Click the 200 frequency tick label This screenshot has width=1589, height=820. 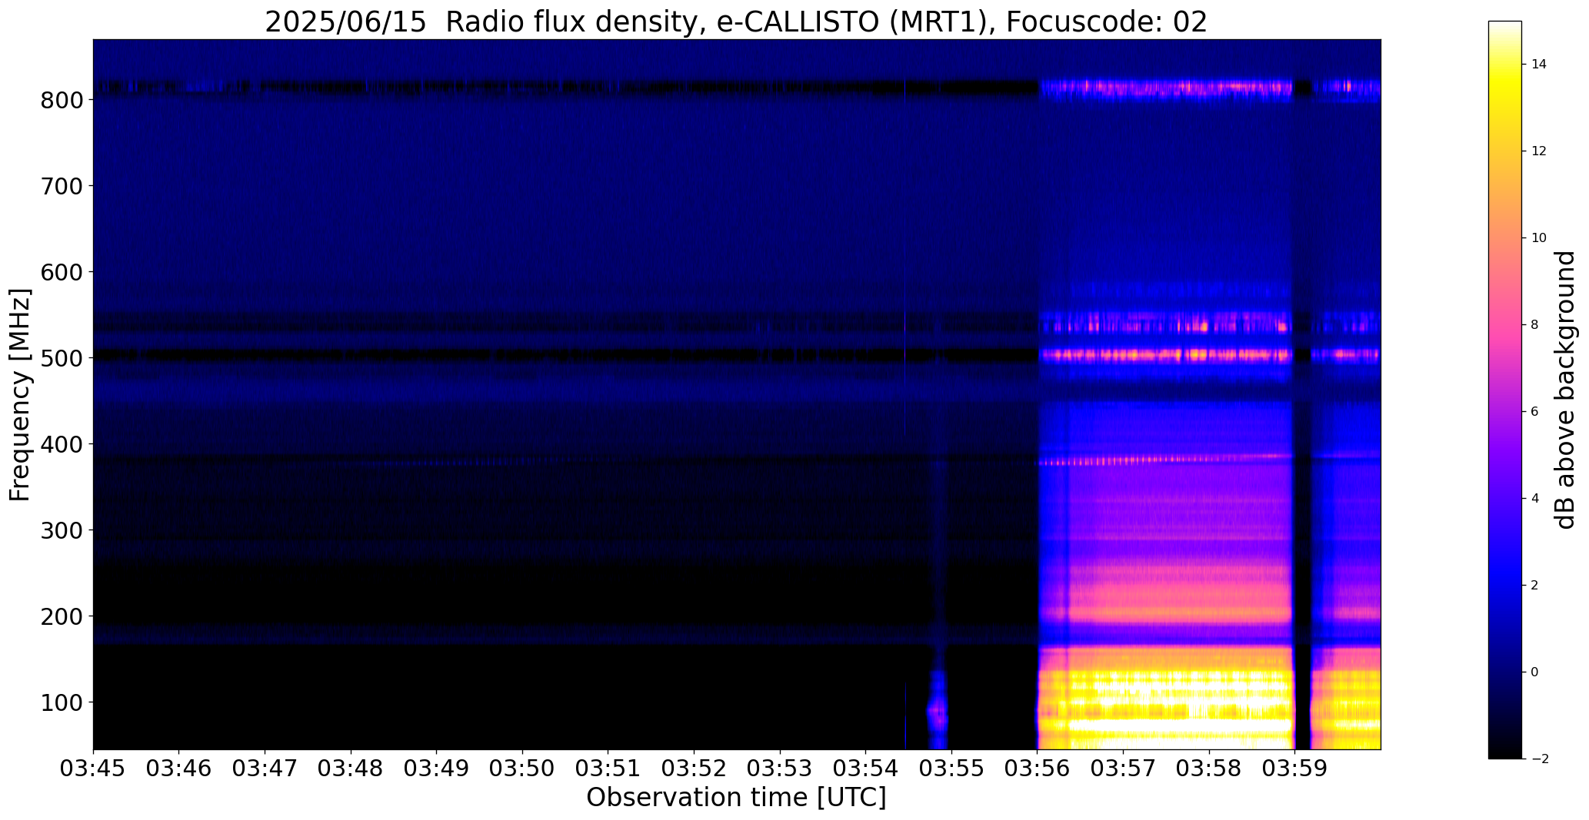point(60,616)
